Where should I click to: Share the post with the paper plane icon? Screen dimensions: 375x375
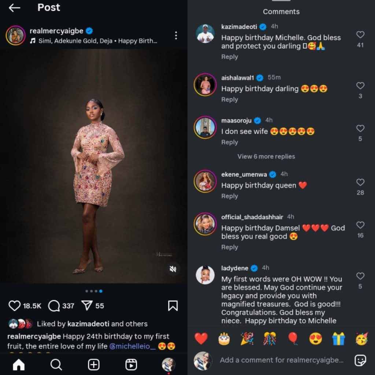coord(87,306)
